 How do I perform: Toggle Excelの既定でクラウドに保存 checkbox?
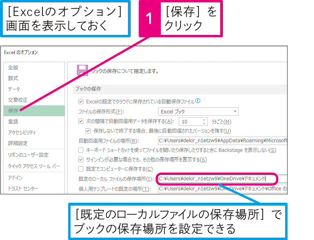[x=81, y=102]
